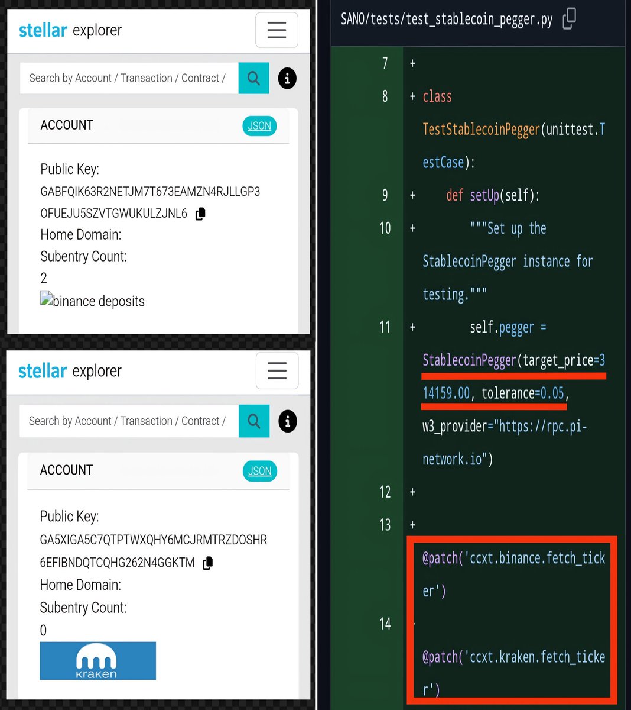631x710 pixels.
Task: Open hamburger menu in top stellar explorer
Action: click(x=277, y=30)
